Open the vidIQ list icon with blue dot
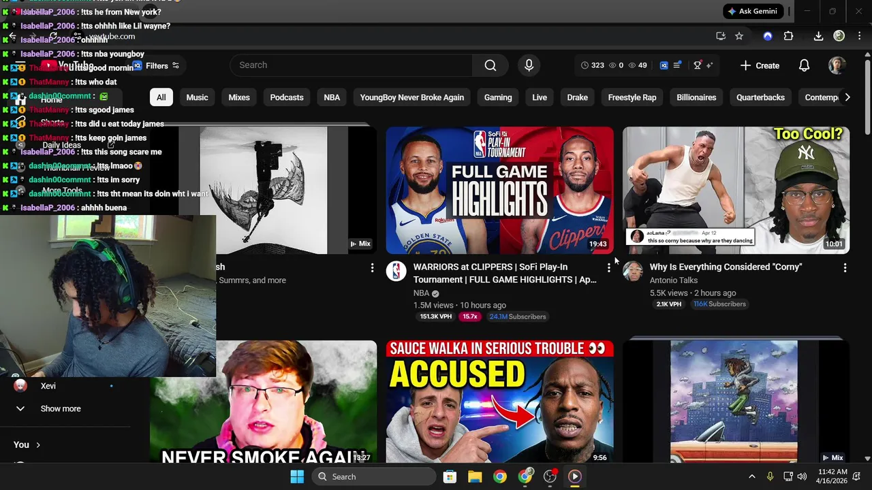 coord(677,65)
